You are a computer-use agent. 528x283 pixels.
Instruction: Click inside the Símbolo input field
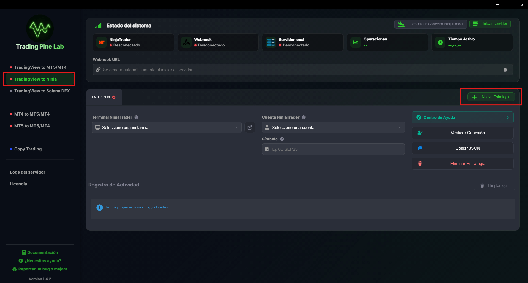[x=333, y=149]
